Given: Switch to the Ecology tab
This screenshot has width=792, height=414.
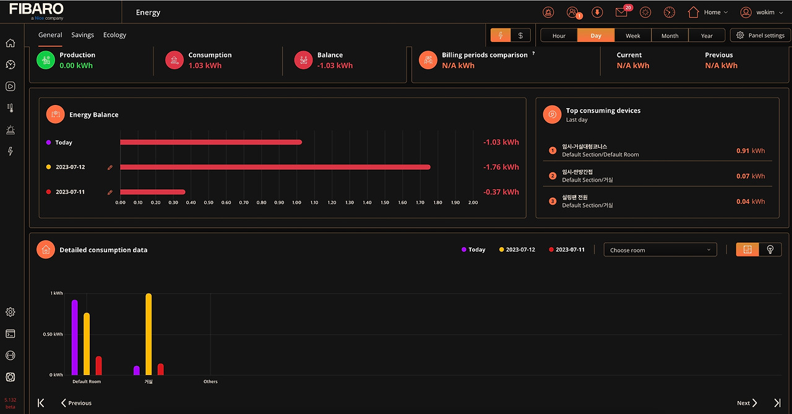Looking at the screenshot, I should [114, 35].
